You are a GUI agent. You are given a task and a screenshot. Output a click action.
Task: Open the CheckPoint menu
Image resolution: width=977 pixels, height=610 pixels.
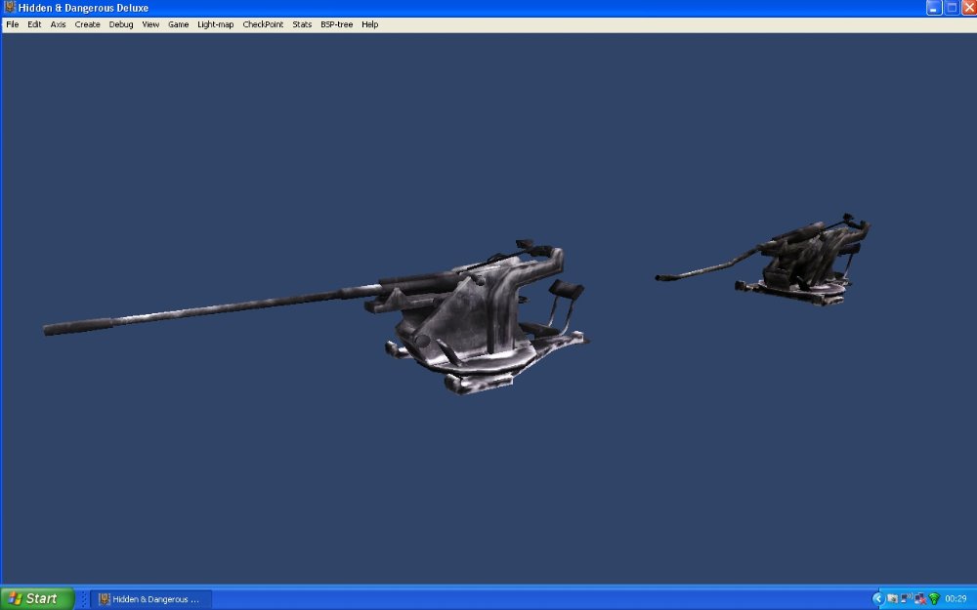coord(263,24)
